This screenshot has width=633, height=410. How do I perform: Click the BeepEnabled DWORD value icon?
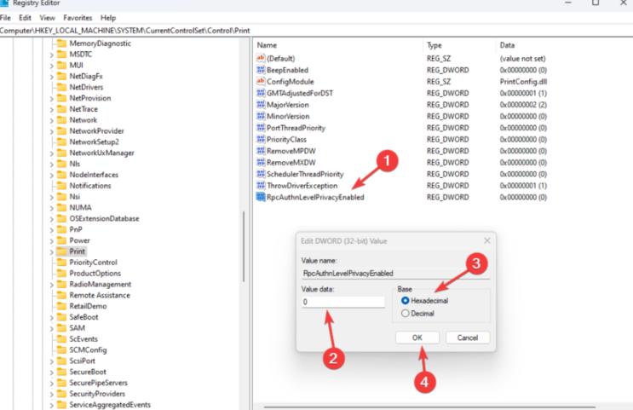261,70
